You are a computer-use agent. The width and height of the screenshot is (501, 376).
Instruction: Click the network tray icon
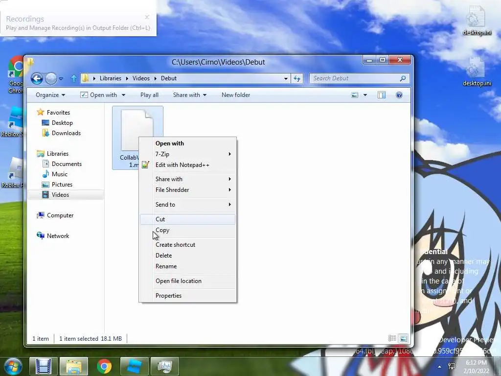(452, 366)
